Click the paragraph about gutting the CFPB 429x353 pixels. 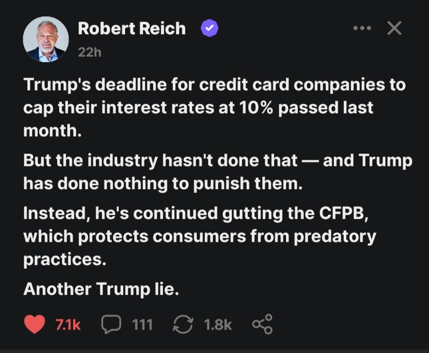(199, 236)
